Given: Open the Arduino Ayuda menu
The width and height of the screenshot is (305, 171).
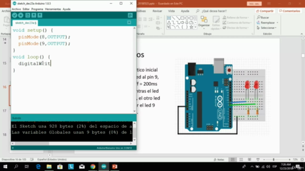Looking at the screenshot, I should pyautogui.click(x=67, y=9).
